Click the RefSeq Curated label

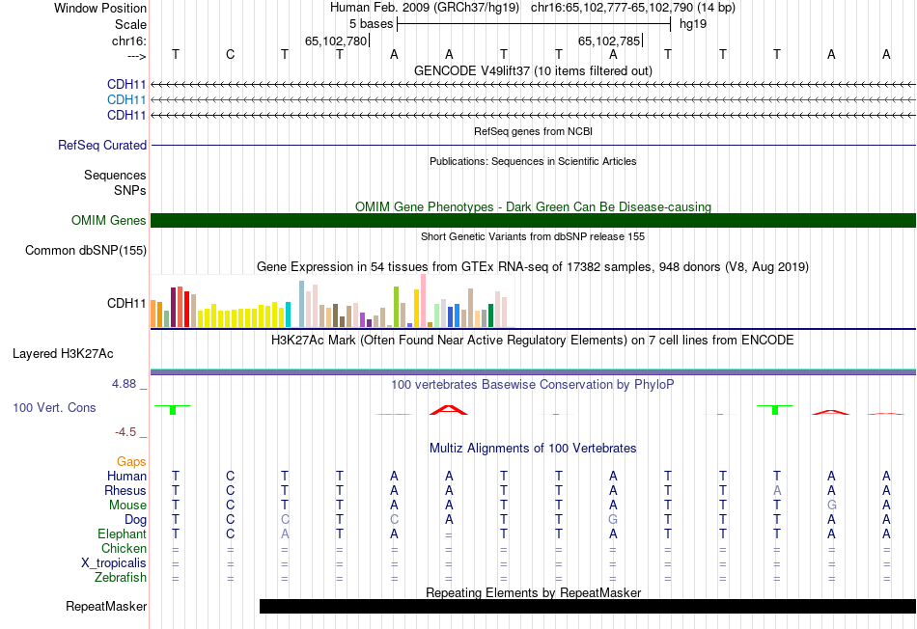[x=102, y=145]
